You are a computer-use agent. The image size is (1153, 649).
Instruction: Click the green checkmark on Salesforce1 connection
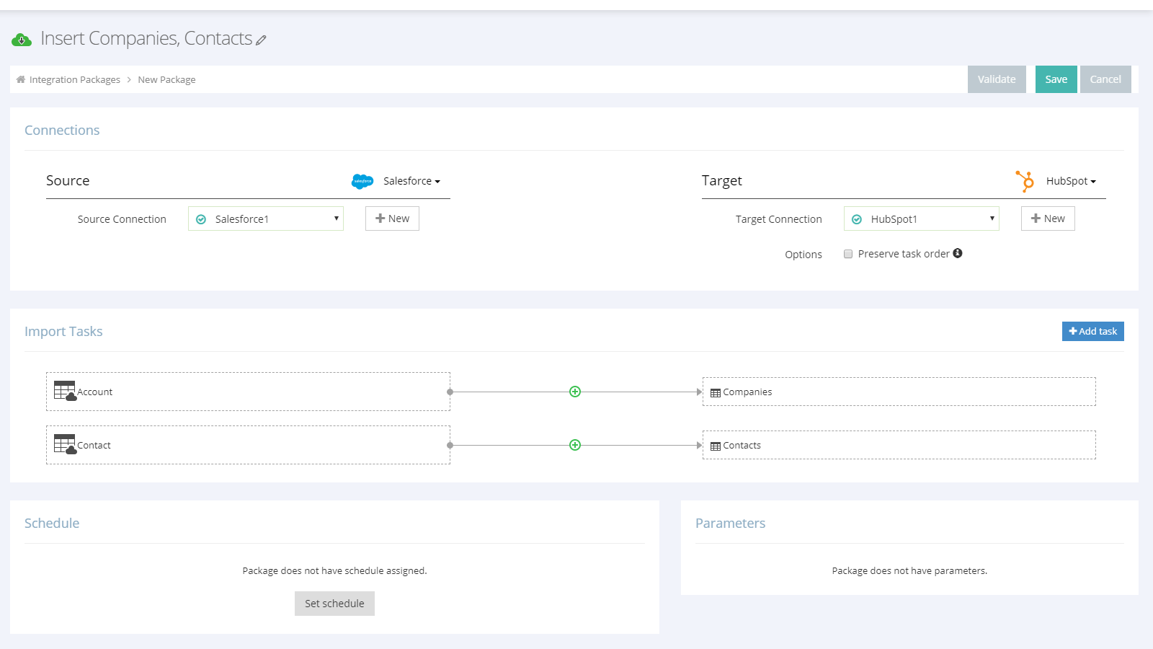point(201,218)
